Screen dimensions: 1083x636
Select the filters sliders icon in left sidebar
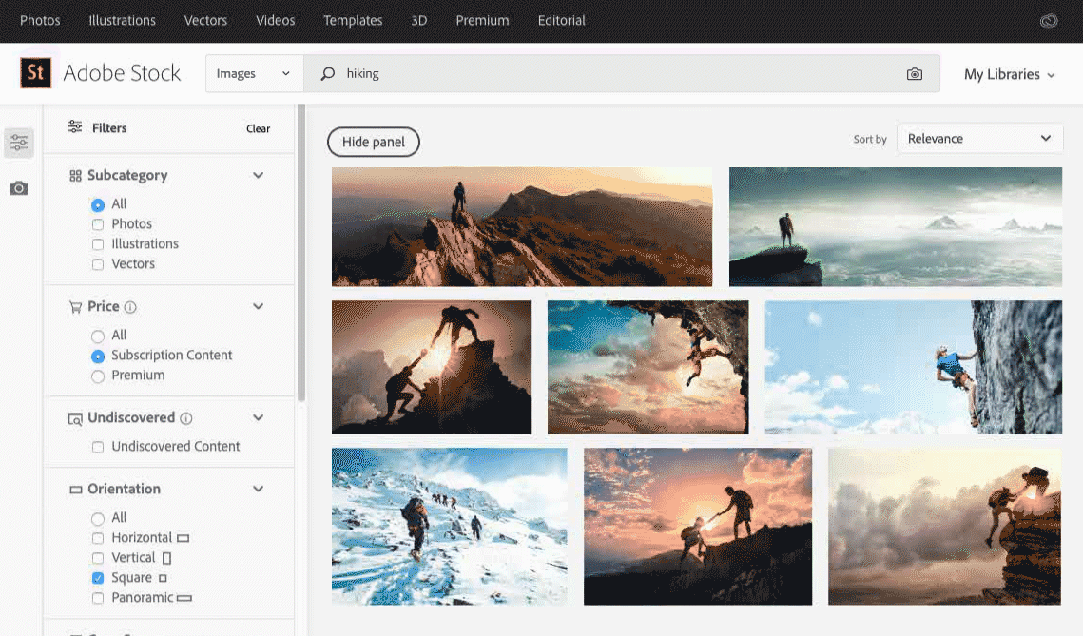pos(19,143)
